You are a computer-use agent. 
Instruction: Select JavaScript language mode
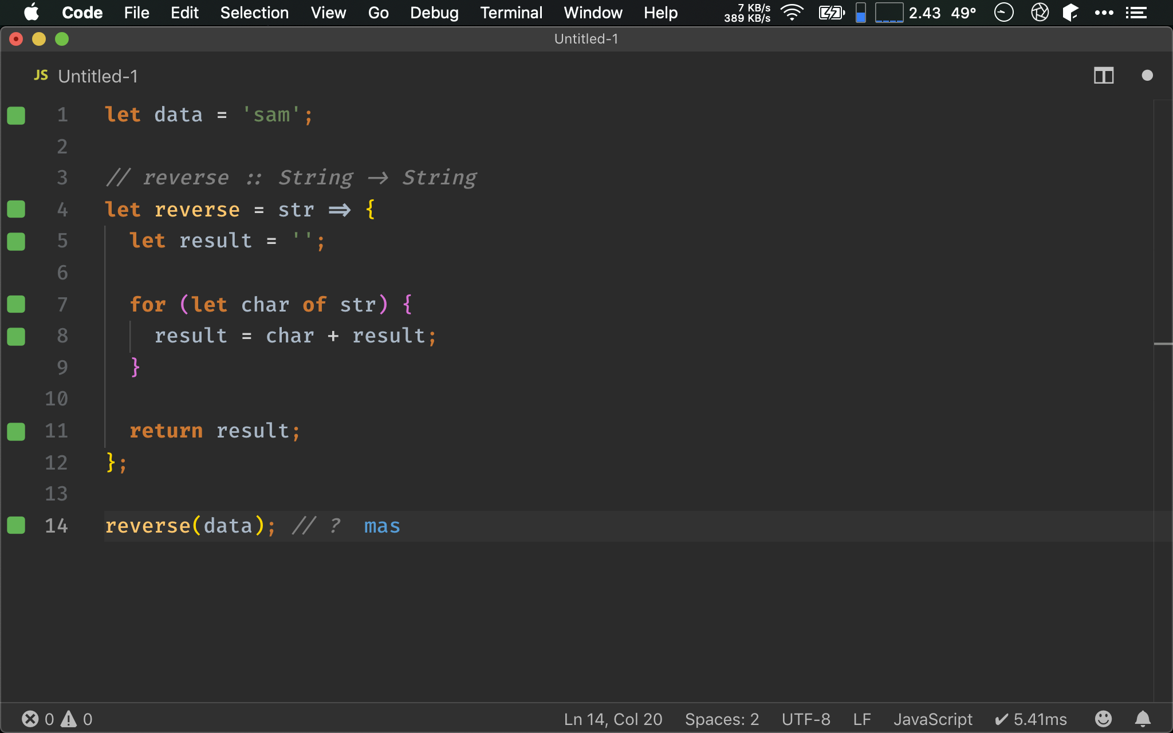point(933,719)
